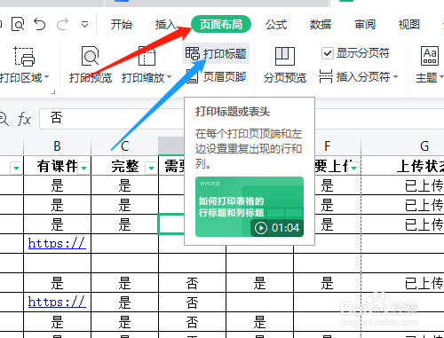Open the filter dropdown on 要上传 column F
The width and height of the screenshot is (444, 338).
[354, 169]
